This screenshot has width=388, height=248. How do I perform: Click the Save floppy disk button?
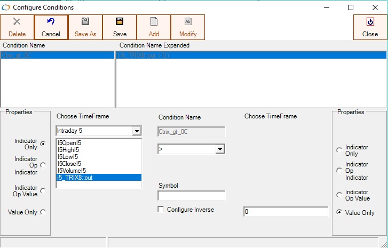pos(120,27)
